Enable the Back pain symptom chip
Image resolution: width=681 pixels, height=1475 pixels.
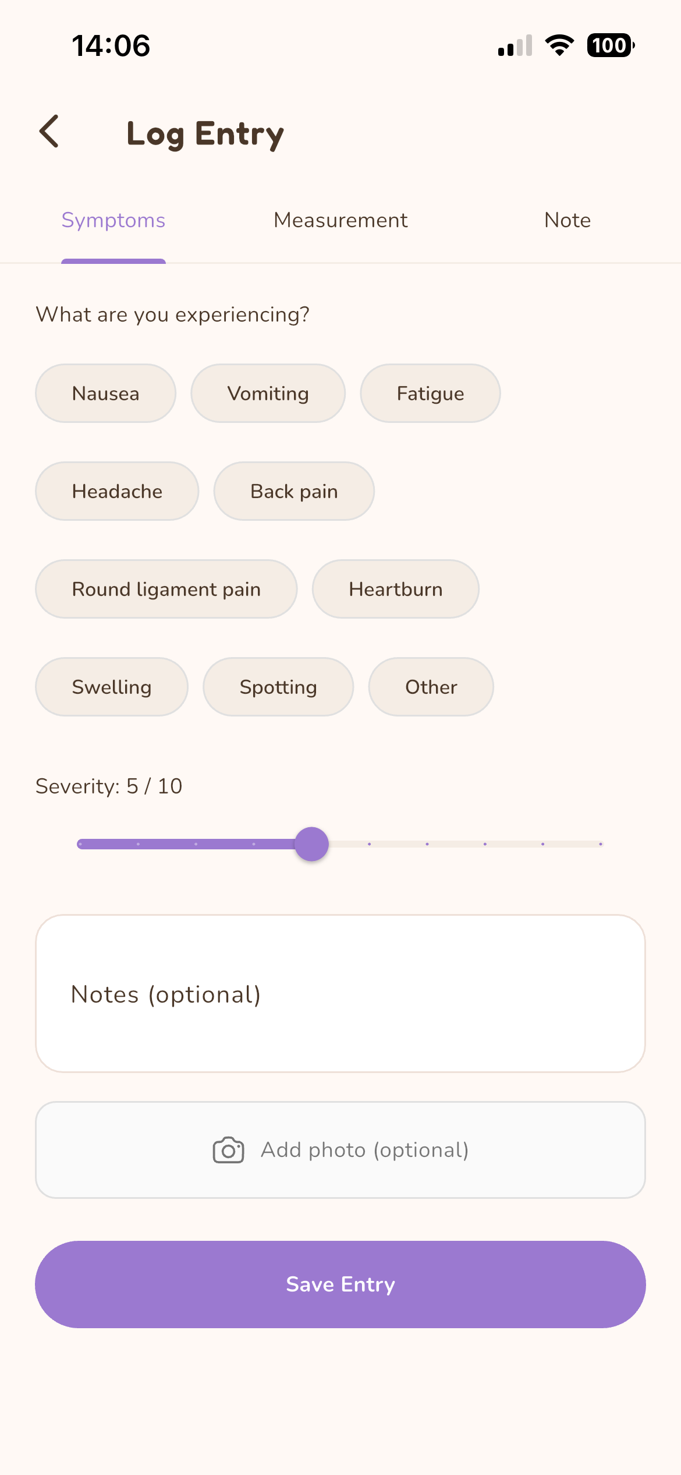(294, 491)
